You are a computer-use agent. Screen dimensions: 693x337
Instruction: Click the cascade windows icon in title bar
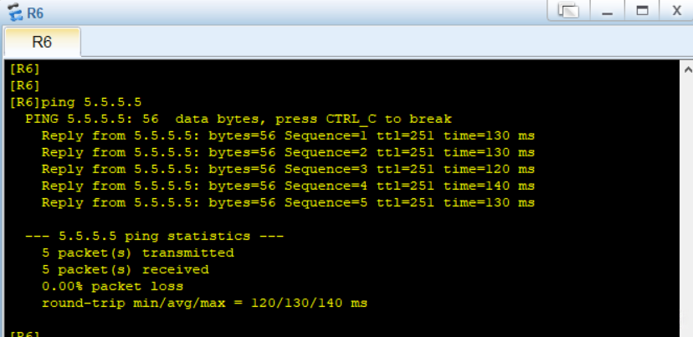[x=568, y=11]
